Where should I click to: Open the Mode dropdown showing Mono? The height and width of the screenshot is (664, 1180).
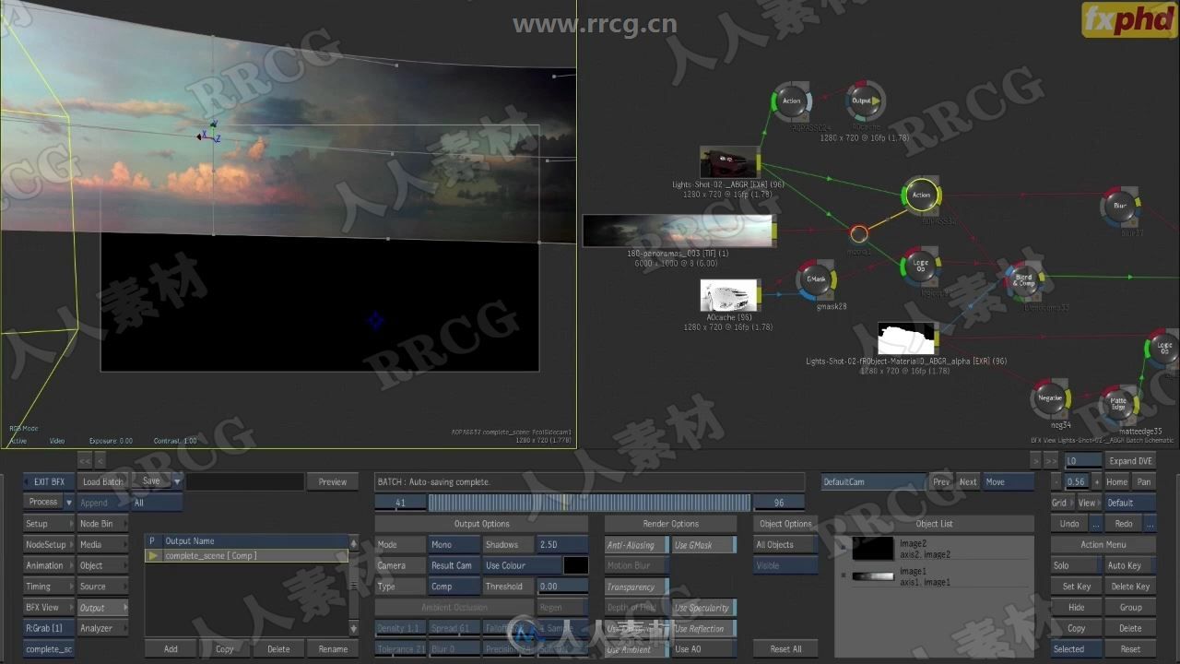click(454, 545)
